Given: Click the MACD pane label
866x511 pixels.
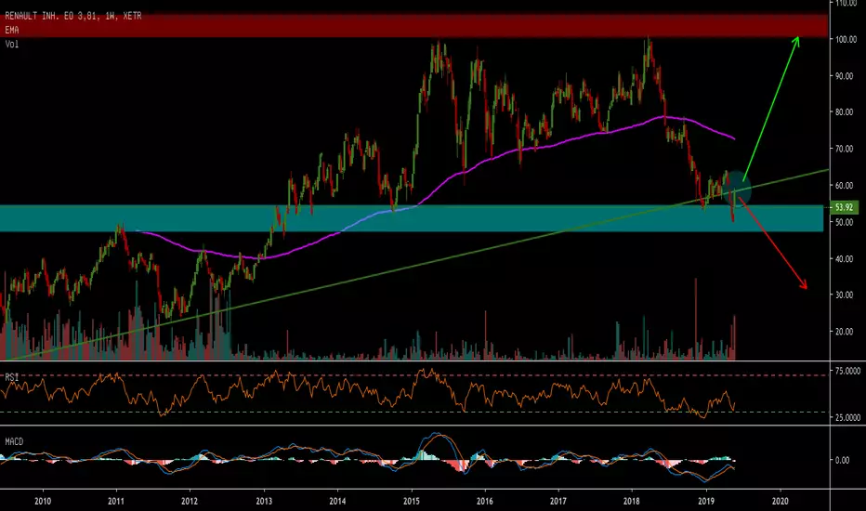Looking at the screenshot, I should click(14, 442).
